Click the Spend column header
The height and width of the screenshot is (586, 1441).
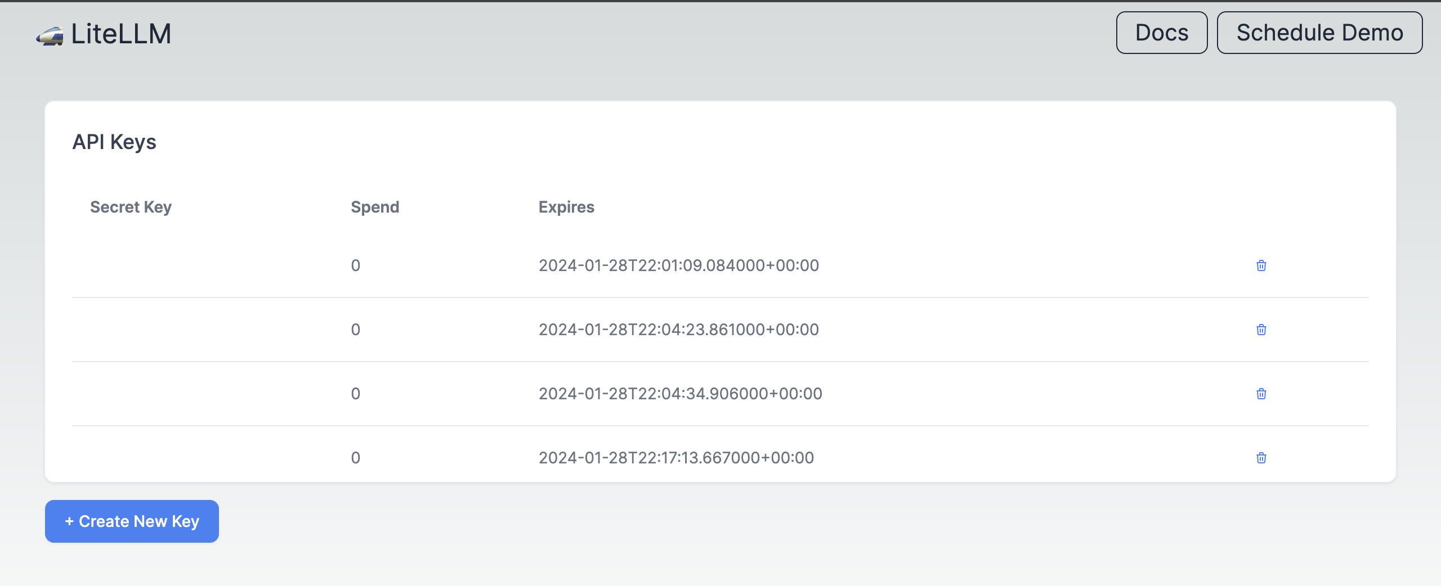pyautogui.click(x=375, y=207)
